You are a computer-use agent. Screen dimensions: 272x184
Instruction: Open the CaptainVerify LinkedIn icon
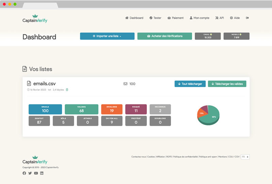pos(42,173)
